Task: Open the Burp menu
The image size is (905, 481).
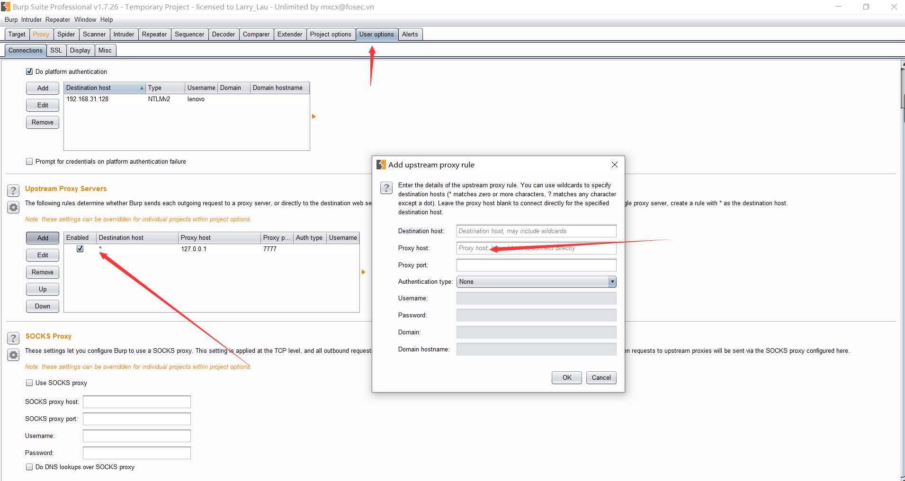Action: pos(11,19)
